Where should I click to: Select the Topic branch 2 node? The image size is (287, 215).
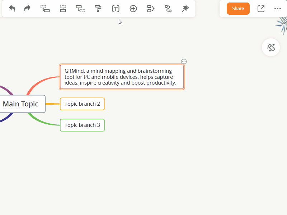click(82, 104)
